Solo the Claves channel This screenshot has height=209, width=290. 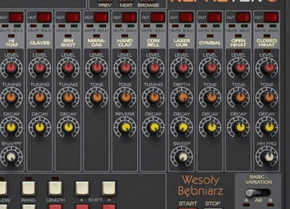coord(46,26)
